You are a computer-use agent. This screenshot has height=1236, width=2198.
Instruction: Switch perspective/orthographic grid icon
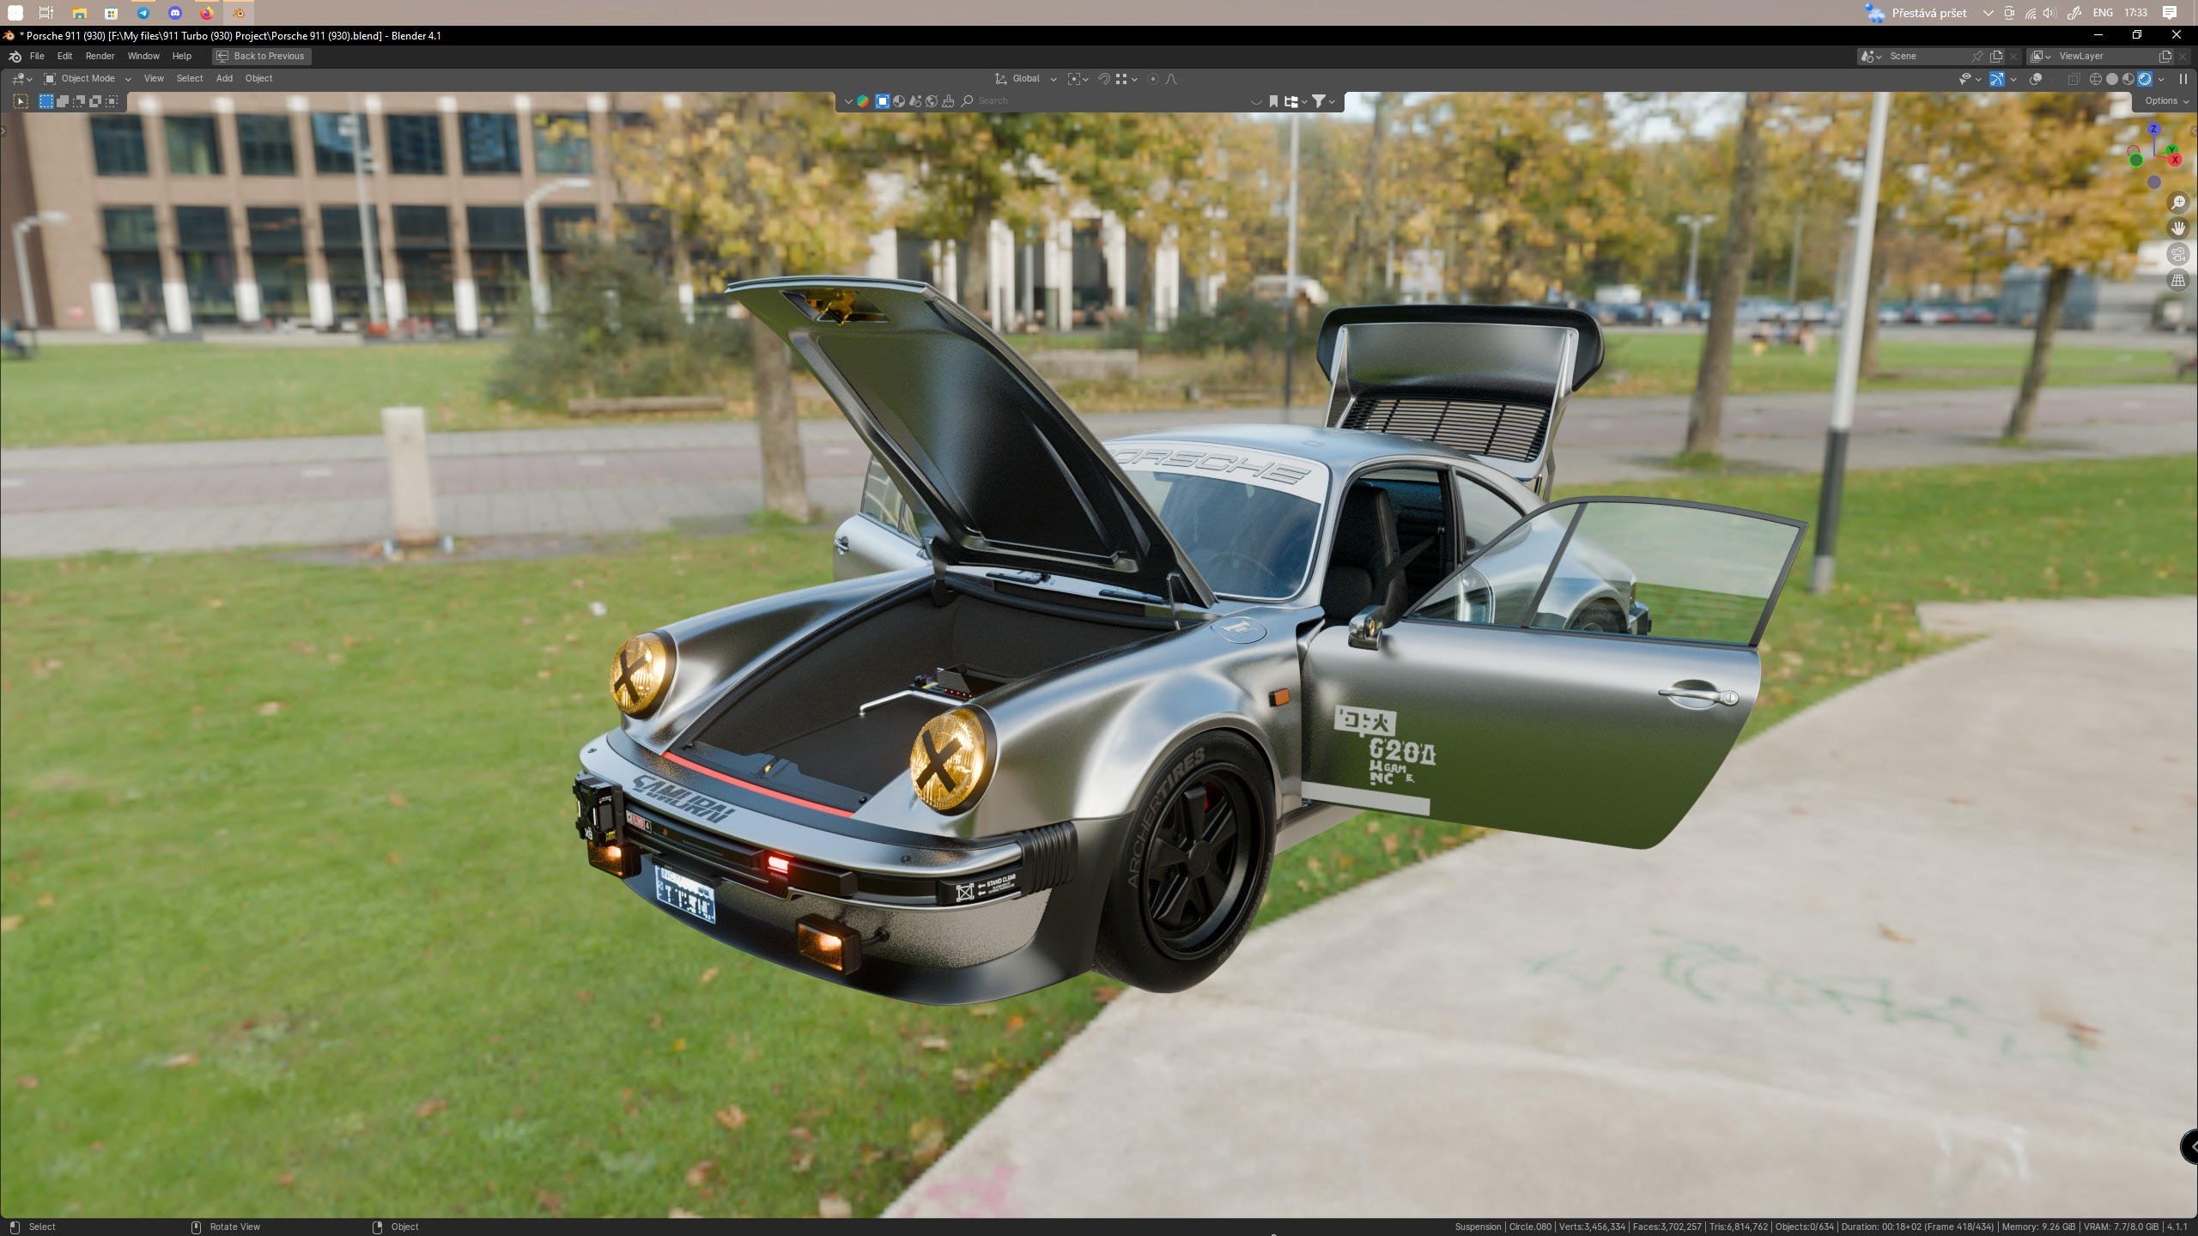tap(2178, 280)
